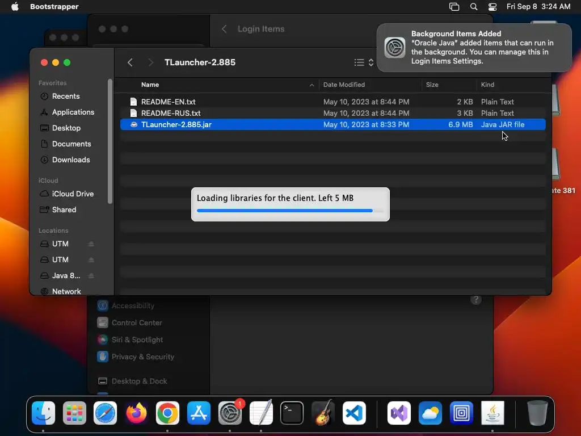This screenshot has height=436, width=581.
Task: Launch Firefox from the dock
Action: point(136,413)
